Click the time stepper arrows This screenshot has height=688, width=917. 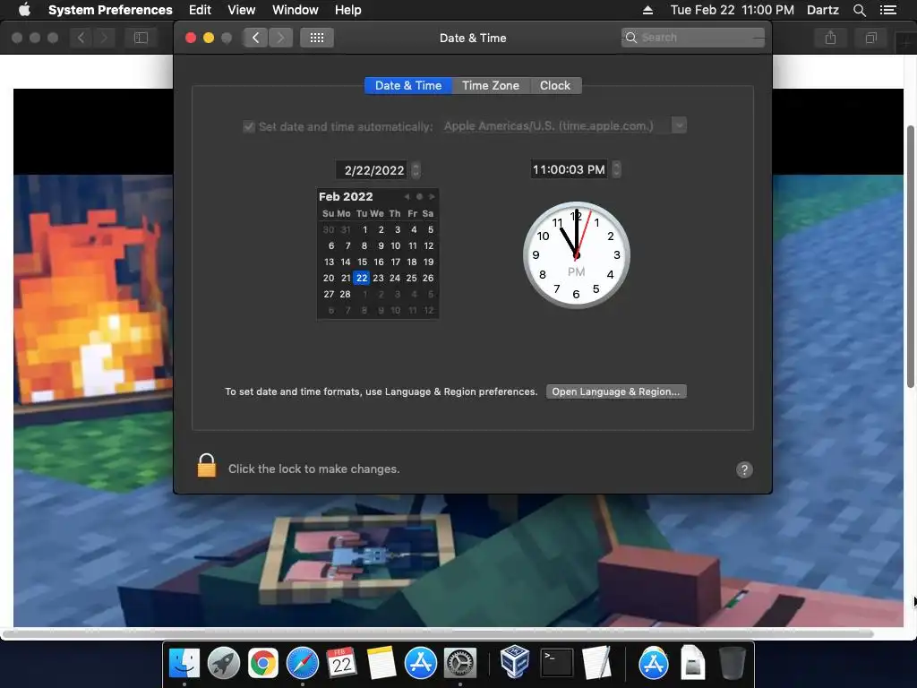[x=616, y=169]
